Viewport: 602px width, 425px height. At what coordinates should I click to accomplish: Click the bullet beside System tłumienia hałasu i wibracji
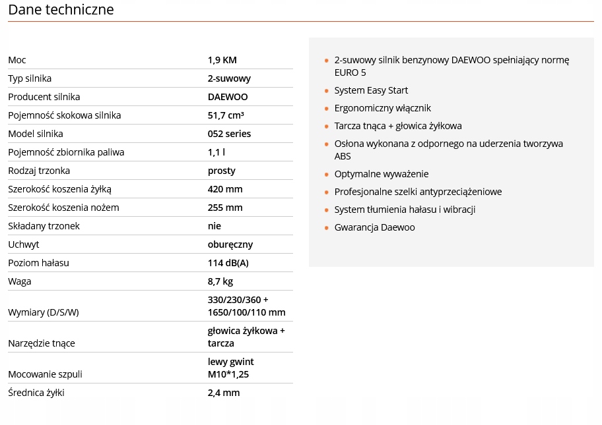pos(326,210)
